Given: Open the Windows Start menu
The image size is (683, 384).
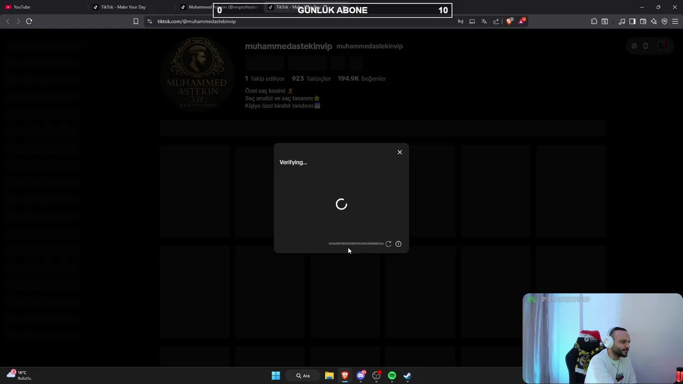Looking at the screenshot, I should (276, 375).
